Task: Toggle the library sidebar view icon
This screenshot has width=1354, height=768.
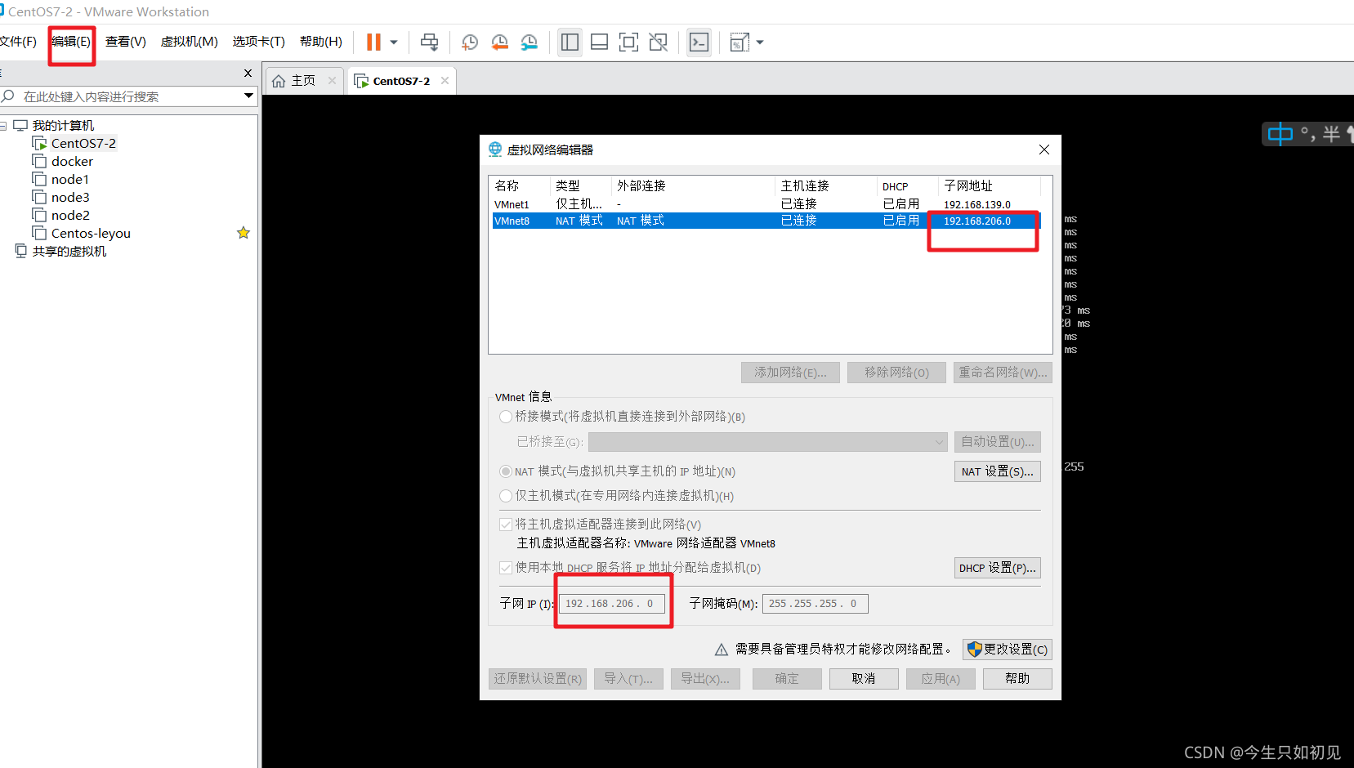Action: 570,42
